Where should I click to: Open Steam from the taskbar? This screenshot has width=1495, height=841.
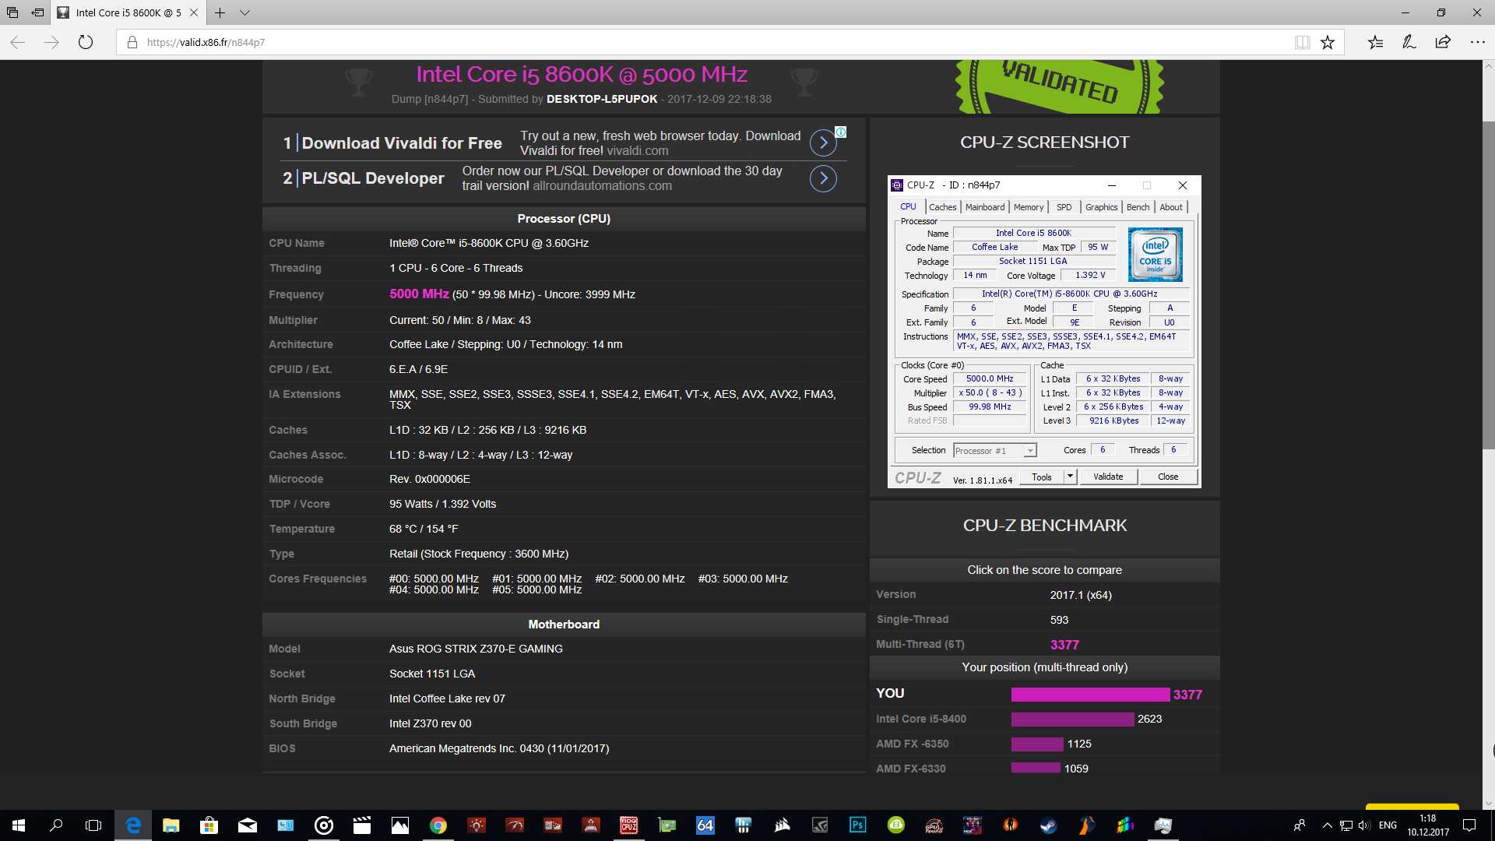click(x=1048, y=825)
